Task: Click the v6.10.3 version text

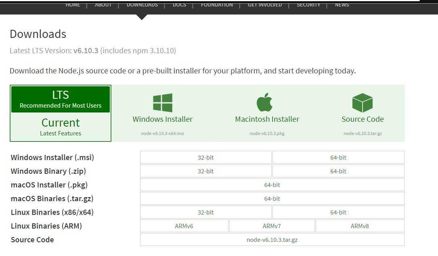Action: [86, 51]
